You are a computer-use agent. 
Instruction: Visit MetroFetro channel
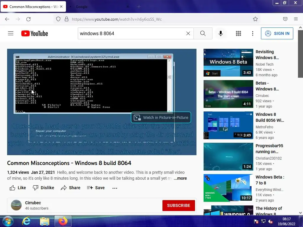point(264,127)
